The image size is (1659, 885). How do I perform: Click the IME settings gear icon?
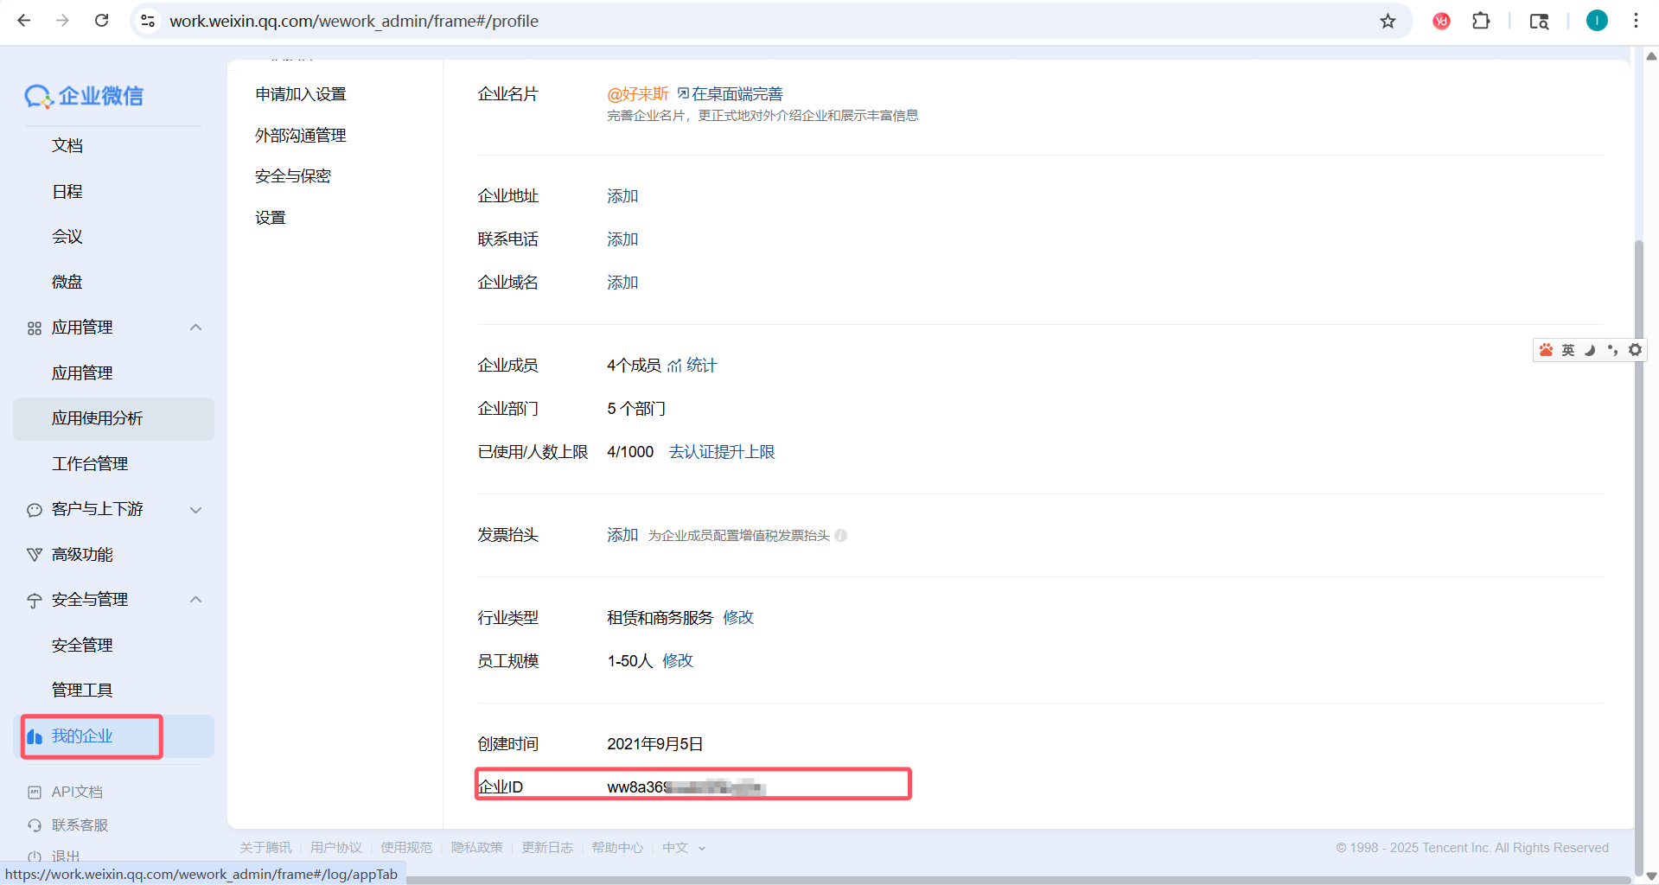[x=1635, y=350]
